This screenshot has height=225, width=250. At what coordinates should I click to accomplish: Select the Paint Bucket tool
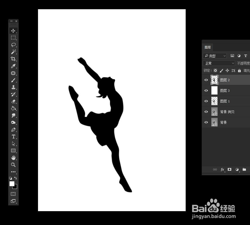[x=13, y=109]
